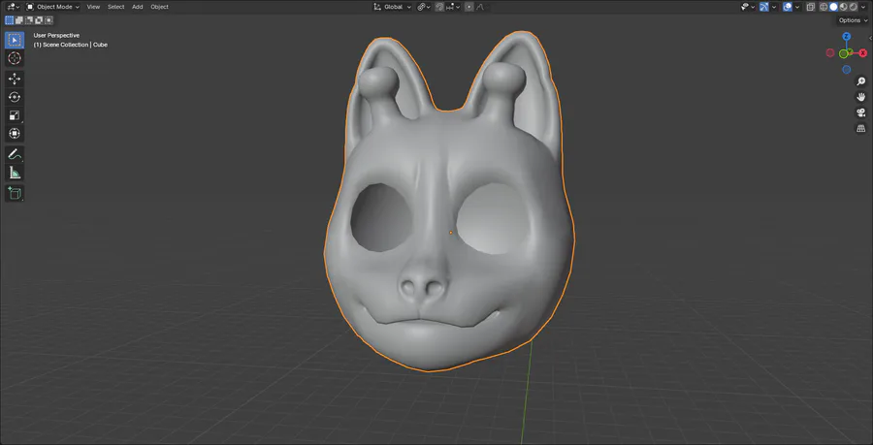Image resolution: width=873 pixels, height=445 pixels.
Task: Activate the Select Box tool
Action: tap(15, 40)
